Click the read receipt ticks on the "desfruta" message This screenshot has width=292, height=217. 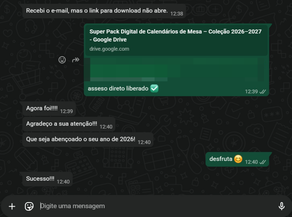263,162
